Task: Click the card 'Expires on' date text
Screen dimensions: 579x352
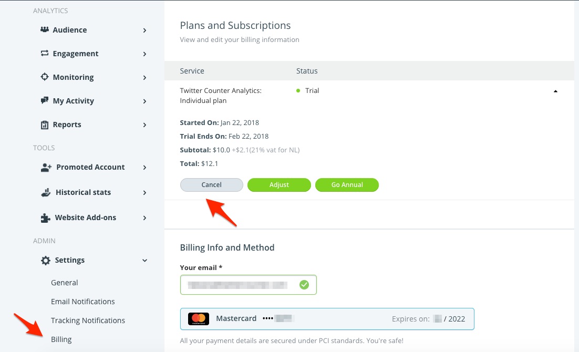Action: pos(428,319)
